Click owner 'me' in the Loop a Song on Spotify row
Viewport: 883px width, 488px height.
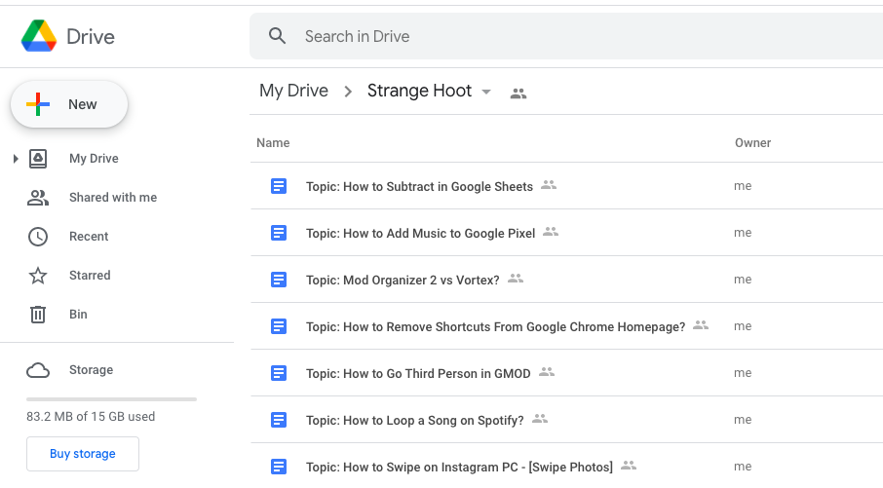pos(743,420)
